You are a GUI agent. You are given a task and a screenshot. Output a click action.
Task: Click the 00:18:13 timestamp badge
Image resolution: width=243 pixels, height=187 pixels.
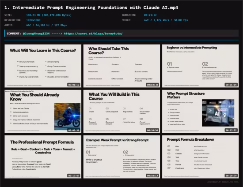(152, 176)
